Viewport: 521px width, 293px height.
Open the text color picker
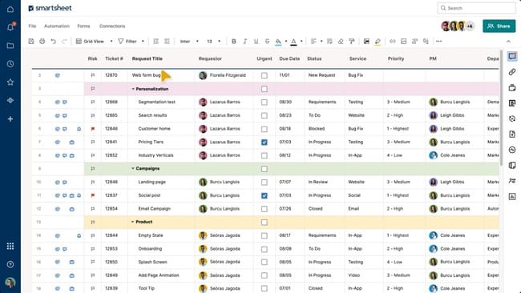[293, 42]
